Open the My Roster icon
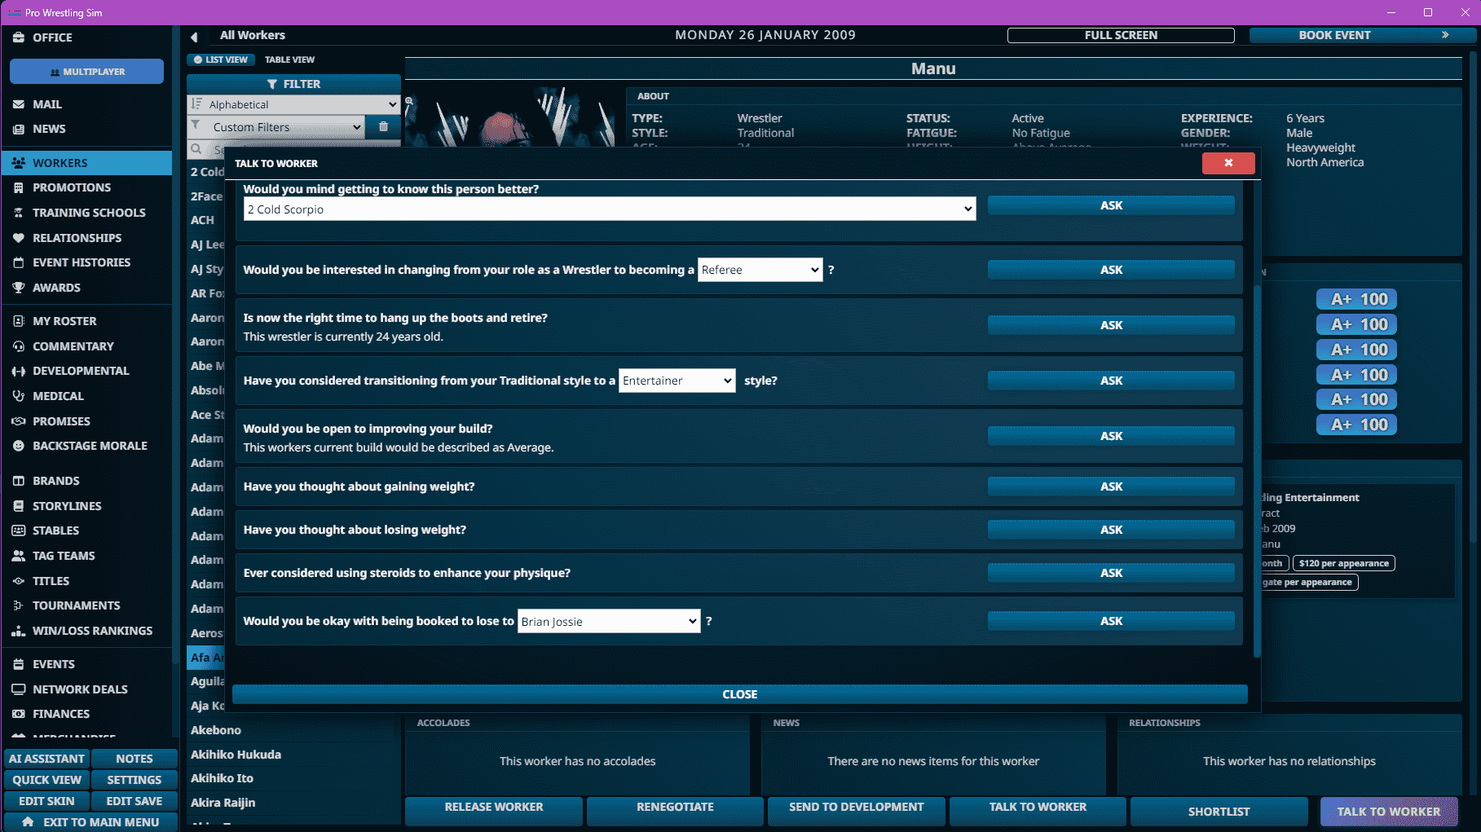Screen dimensions: 1481x832 [19, 321]
